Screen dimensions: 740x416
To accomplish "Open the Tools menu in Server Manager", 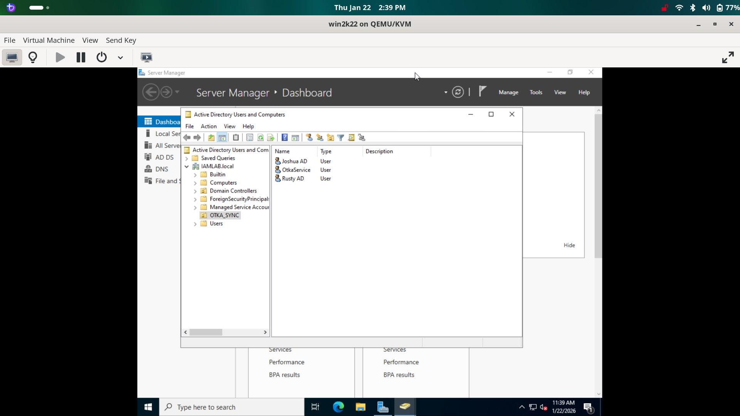I will [x=536, y=92].
